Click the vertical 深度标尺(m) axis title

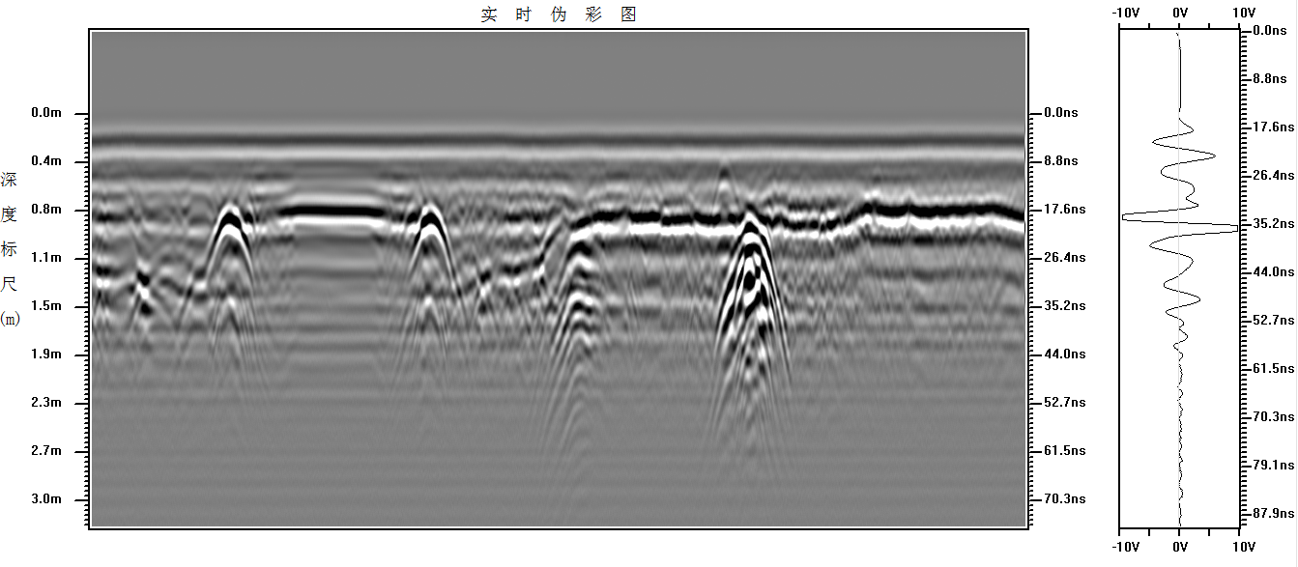10,248
